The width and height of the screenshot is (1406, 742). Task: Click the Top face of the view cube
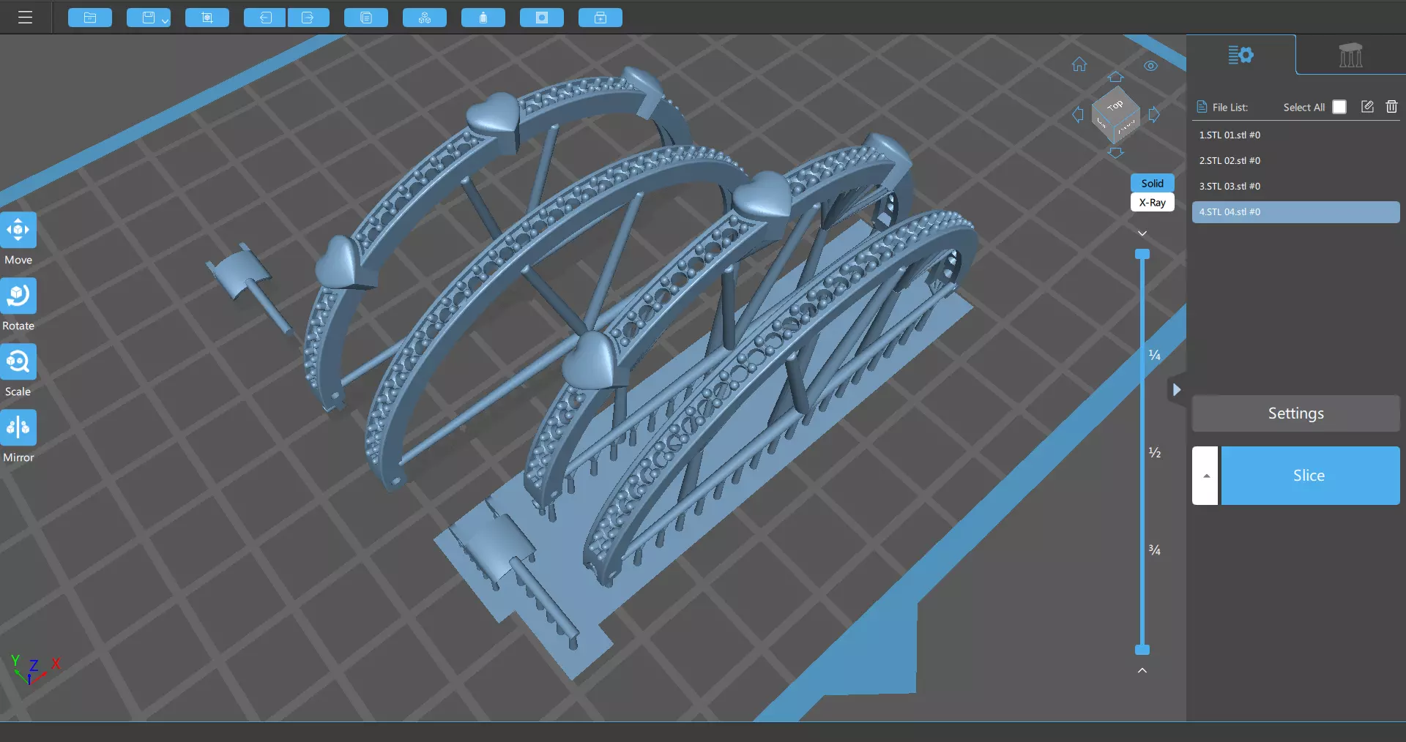(x=1115, y=105)
